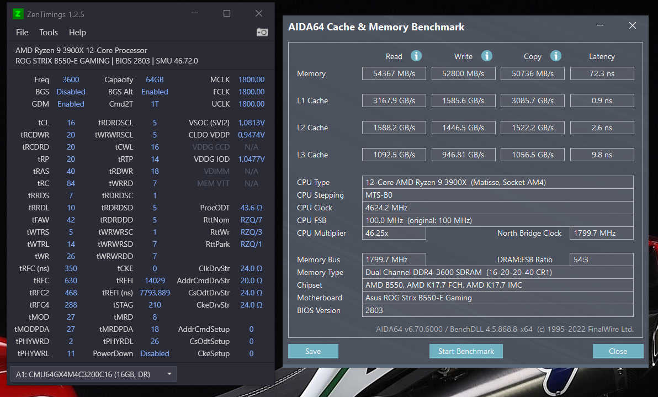Click the L1 Cache Write 1585.6 GB/s field

(463, 100)
